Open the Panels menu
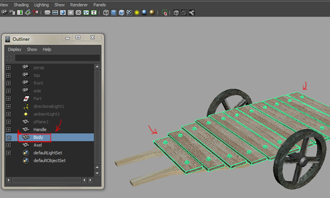This screenshot has height=198, width=330. (100, 5)
